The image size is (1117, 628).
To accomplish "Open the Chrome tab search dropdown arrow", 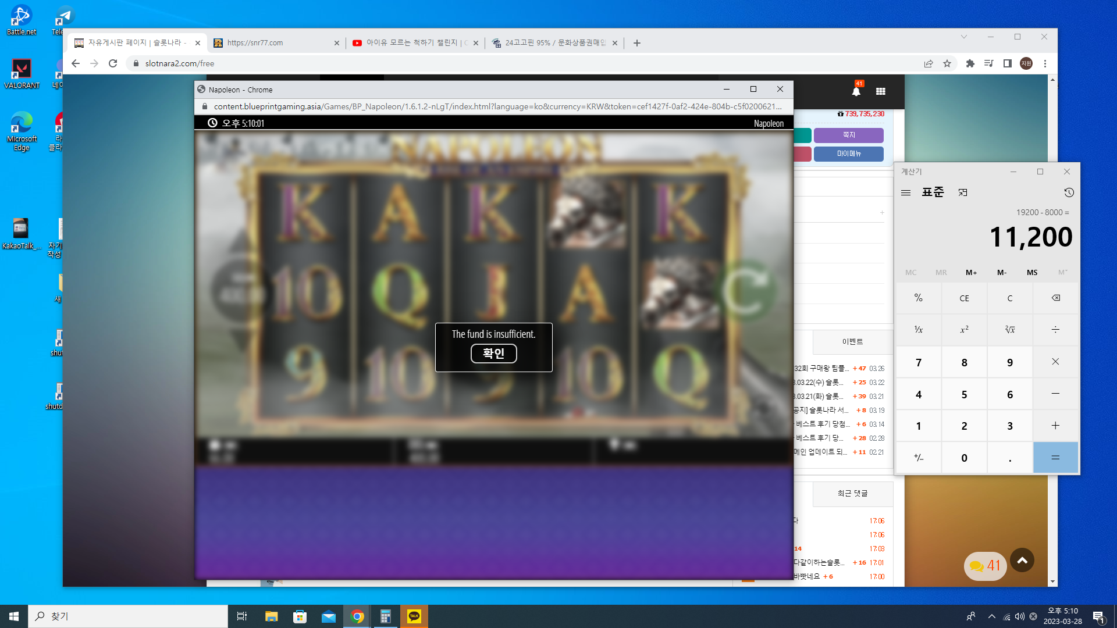I will pyautogui.click(x=964, y=37).
